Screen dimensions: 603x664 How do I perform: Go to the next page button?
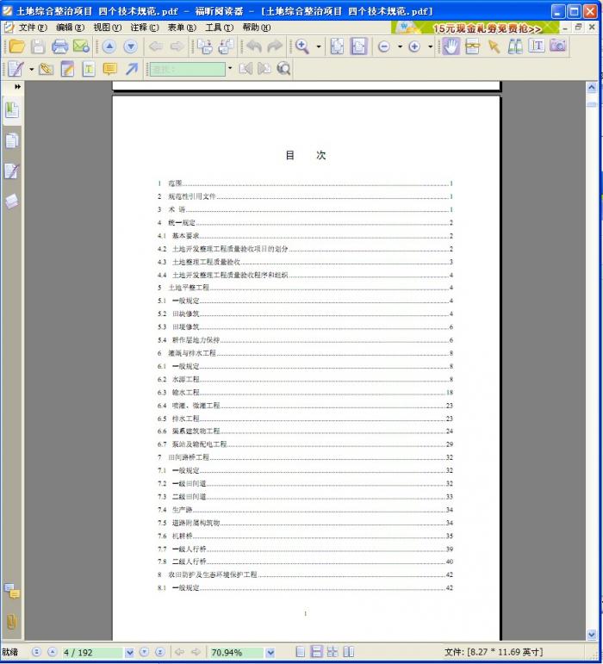[x=144, y=652]
